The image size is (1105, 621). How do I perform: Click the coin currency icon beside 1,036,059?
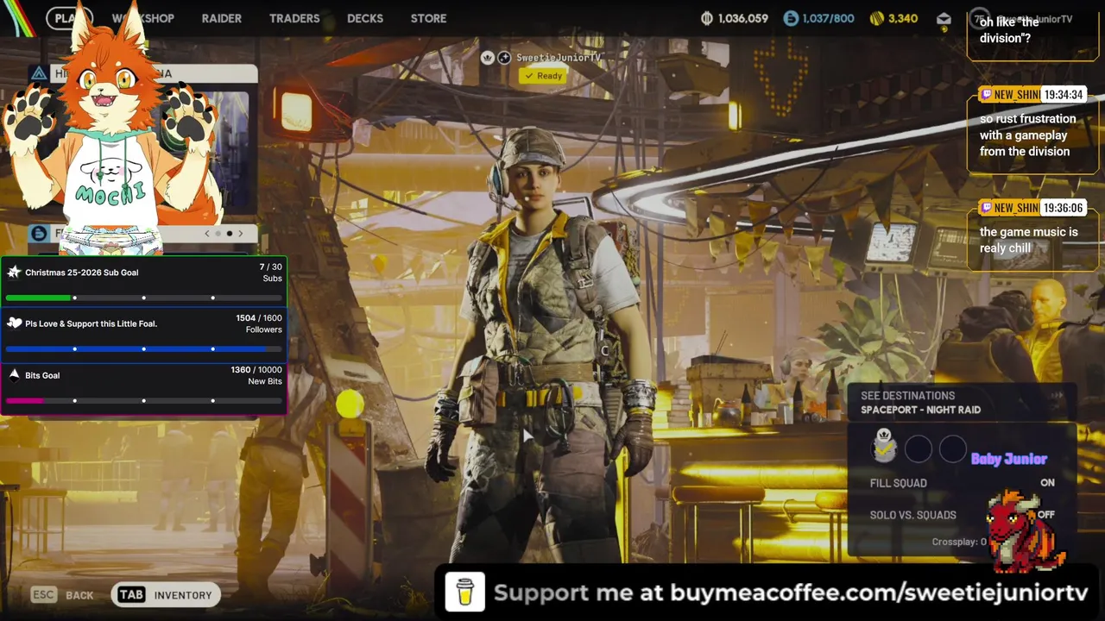707,18
